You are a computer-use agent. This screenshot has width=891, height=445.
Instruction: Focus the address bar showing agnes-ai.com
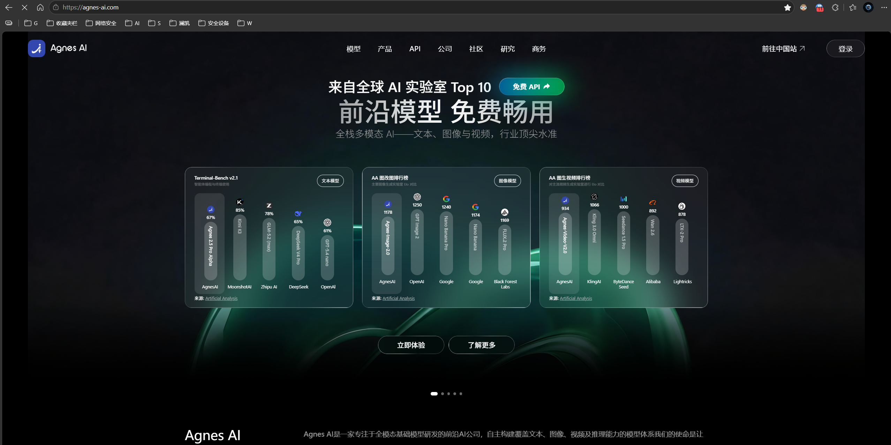click(422, 7)
